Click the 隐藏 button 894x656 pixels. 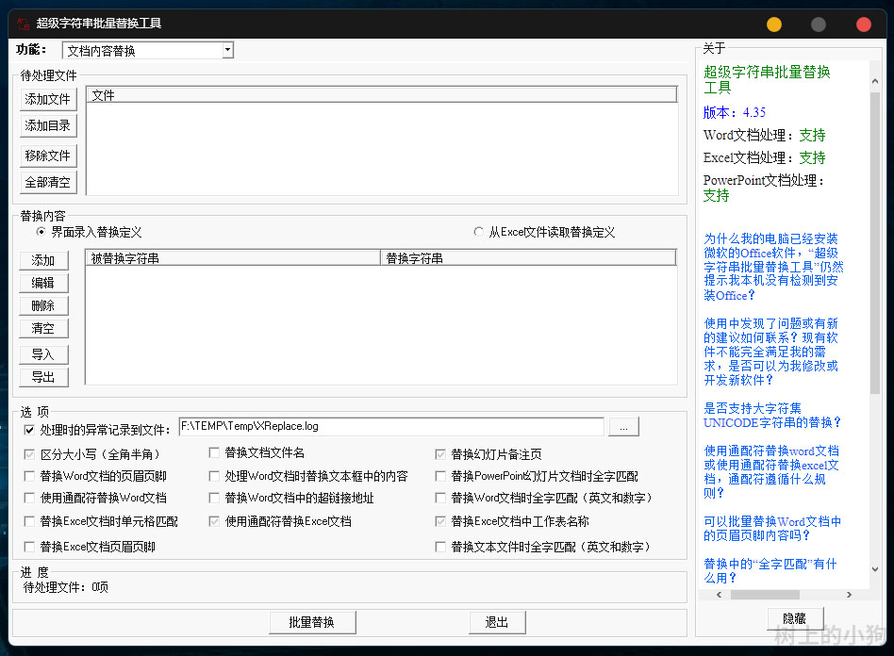click(x=795, y=618)
